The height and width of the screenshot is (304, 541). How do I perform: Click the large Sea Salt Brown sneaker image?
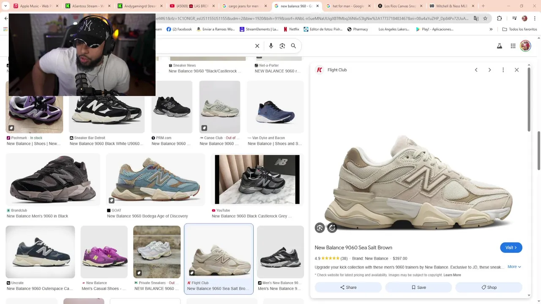(418, 184)
